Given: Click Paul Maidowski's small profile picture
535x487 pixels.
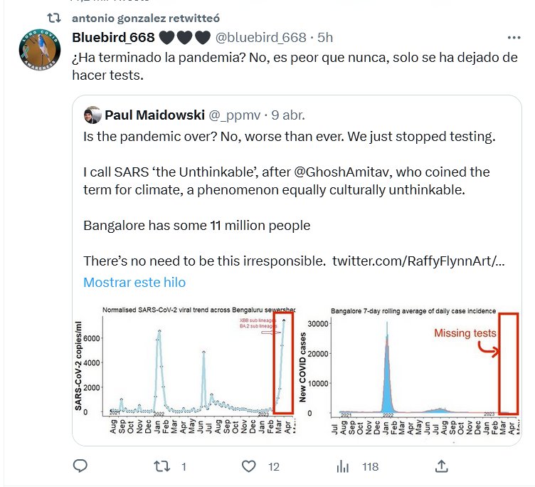Looking at the screenshot, I should click(x=92, y=115).
